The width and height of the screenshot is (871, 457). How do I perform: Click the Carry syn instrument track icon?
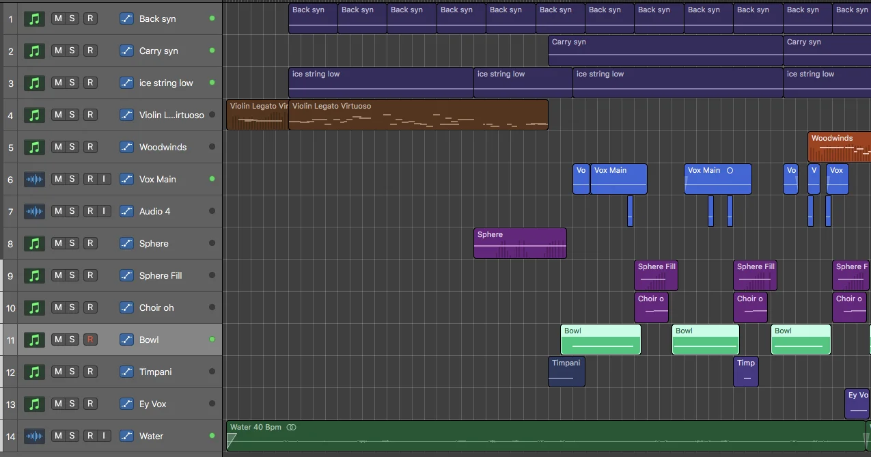click(x=34, y=51)
